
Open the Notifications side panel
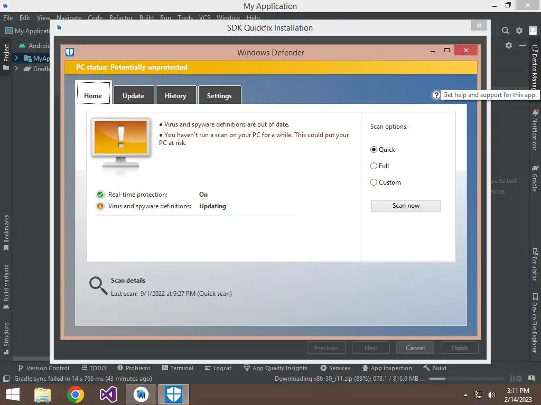pyautogui.click(x=535, y=130)
